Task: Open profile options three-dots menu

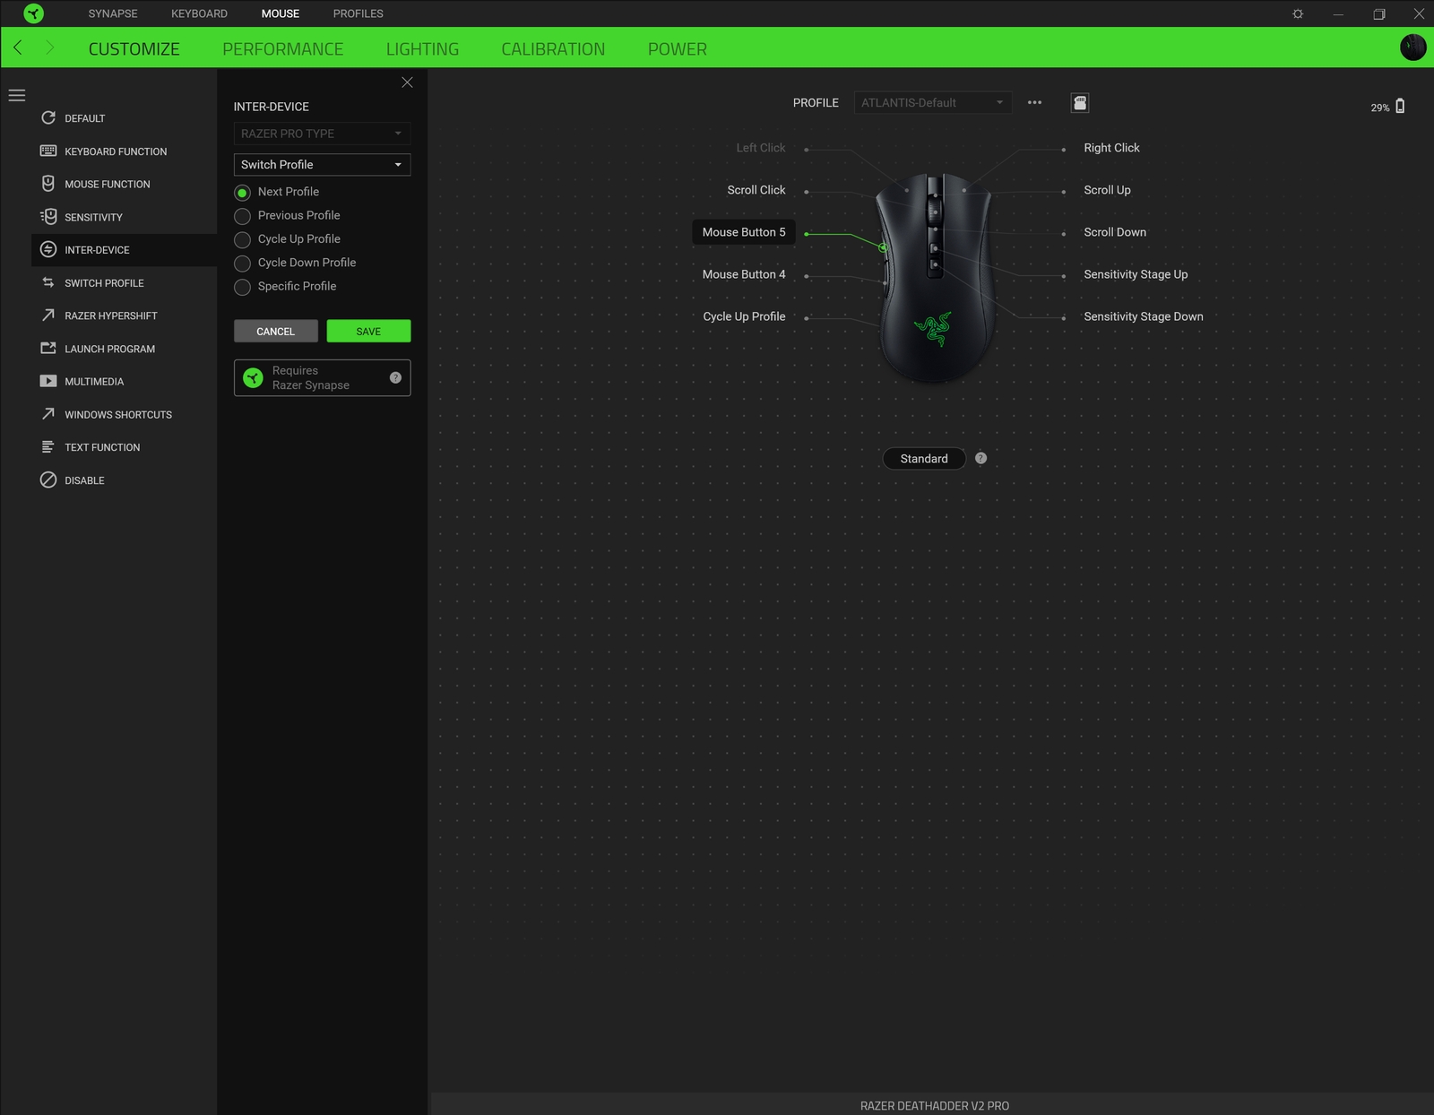Action: [x=1034, y=102]
